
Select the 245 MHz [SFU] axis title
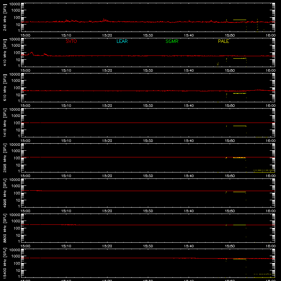pyautogui.click(x=5, y=18)
